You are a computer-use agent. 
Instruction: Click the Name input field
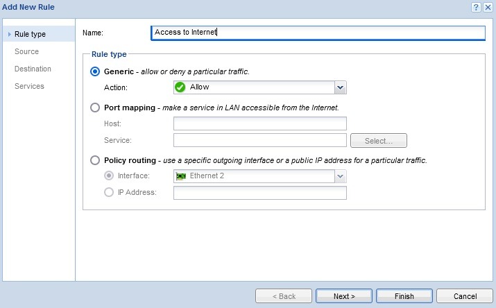(318, 32)
